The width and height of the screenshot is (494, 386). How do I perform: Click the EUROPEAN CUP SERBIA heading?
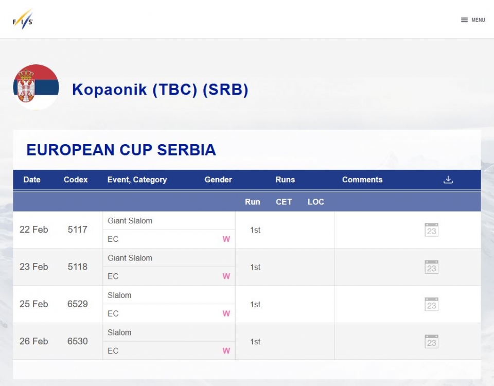click(121, 150)
